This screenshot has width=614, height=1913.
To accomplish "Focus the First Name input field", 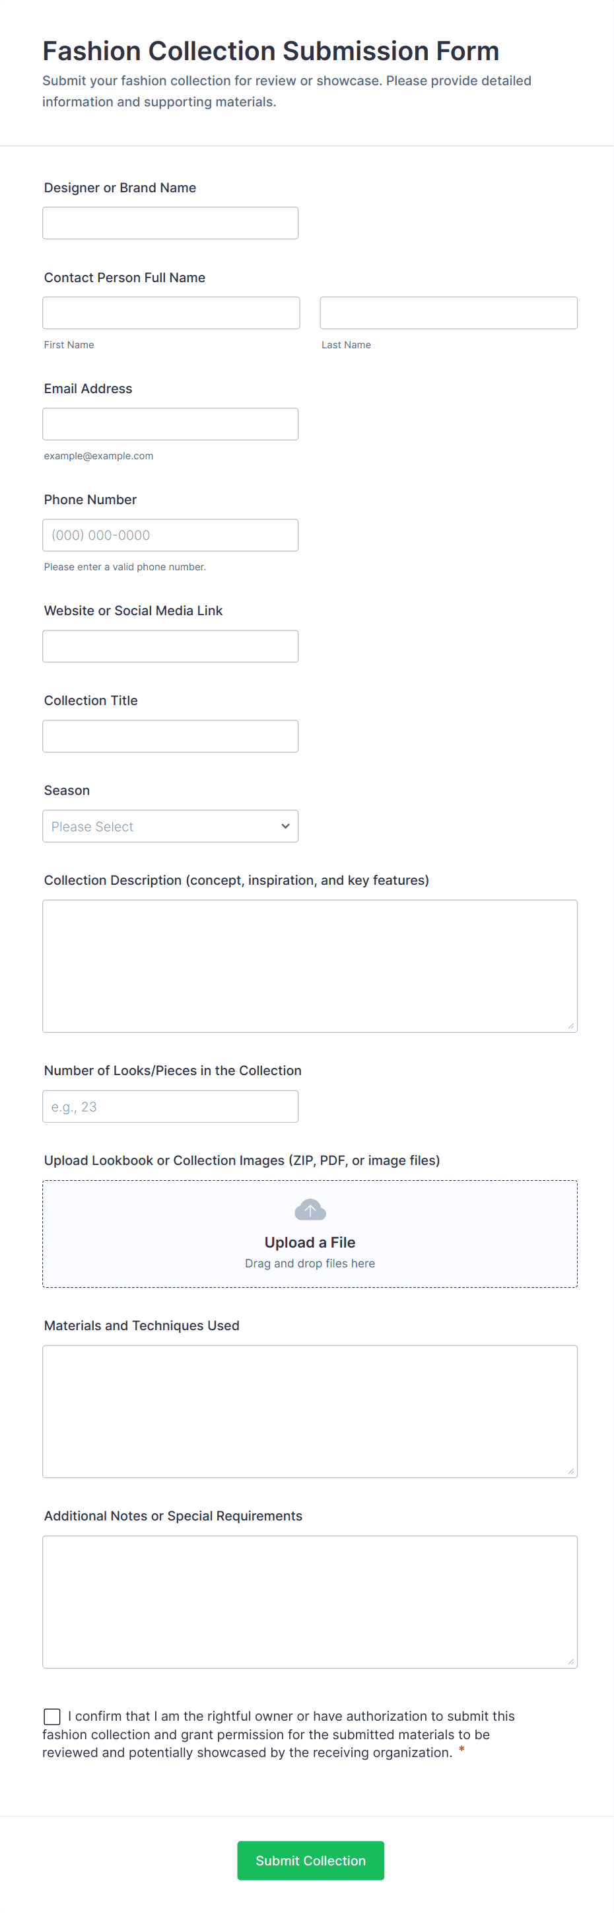I will click(x=170, y=313).
